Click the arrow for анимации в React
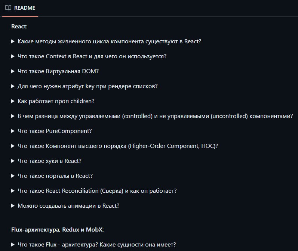Image resolution: width=298 pixels, height=251 pixels. coord(13,206)
